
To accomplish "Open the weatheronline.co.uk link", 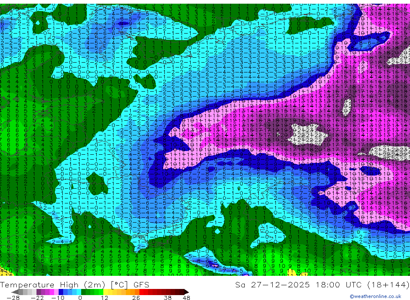I will (x=375, y=296).
